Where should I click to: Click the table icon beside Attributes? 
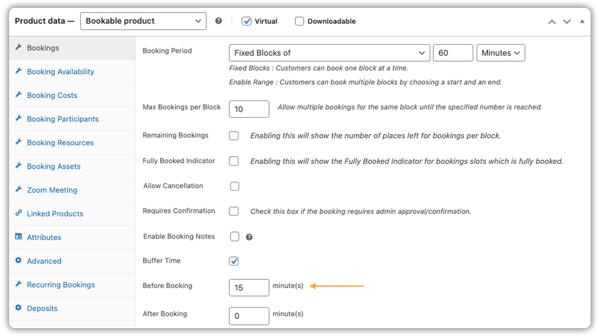[x=19, y=237]
